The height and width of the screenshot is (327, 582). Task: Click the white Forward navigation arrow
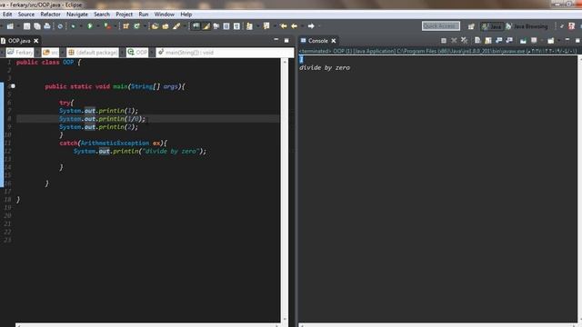click(311, 26)
